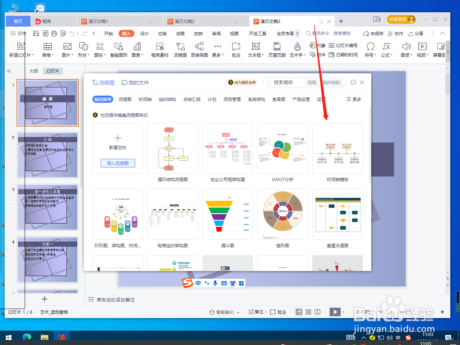Viewport: 460px width, 345px height.
Task: Switch to slide sorter grid view icon
Action: pos(308,312)
